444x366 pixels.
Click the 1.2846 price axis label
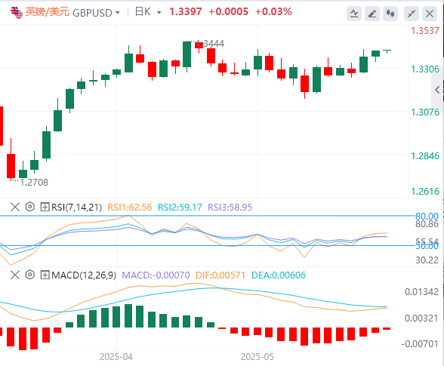coord(425,156)
